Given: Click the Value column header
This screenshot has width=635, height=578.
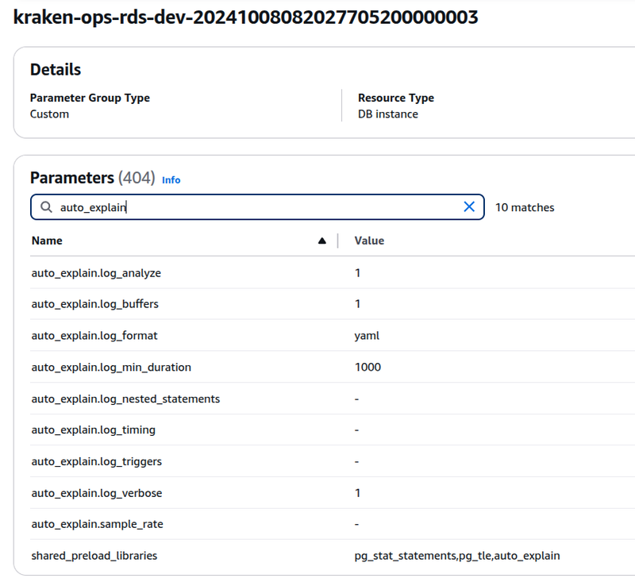Looking at the screenshot, I should click(x=369, y=241).
